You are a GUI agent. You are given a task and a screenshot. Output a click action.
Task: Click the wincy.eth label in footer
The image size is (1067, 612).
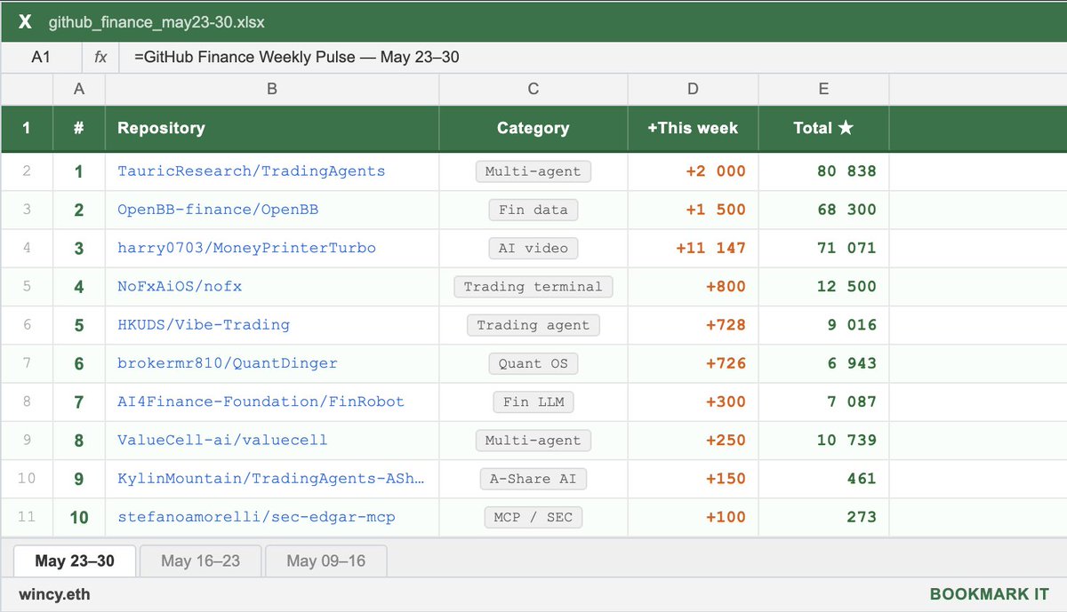pyautogui.click(x=54, y=594)
